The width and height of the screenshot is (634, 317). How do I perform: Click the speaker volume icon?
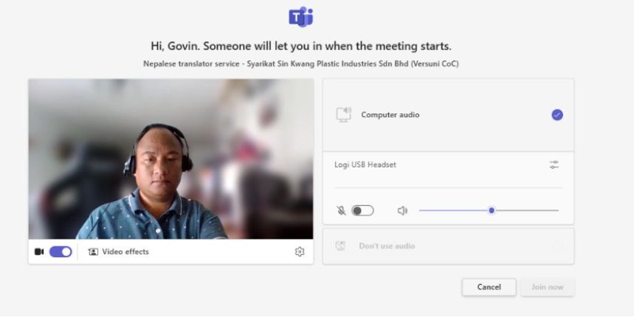(402, 210)
